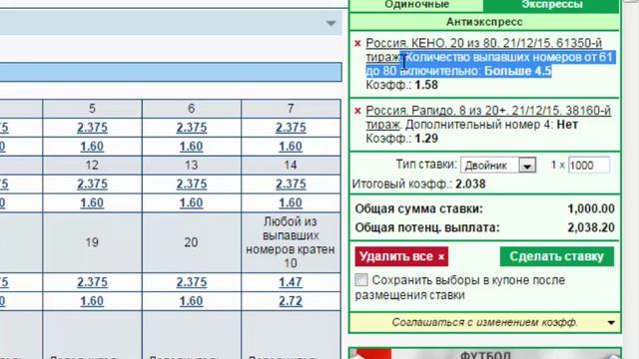Image resolution: width=639 pixels, height=359 pixels.
Task: Switch to the Экспрессы tab
Action: (552, 5)
